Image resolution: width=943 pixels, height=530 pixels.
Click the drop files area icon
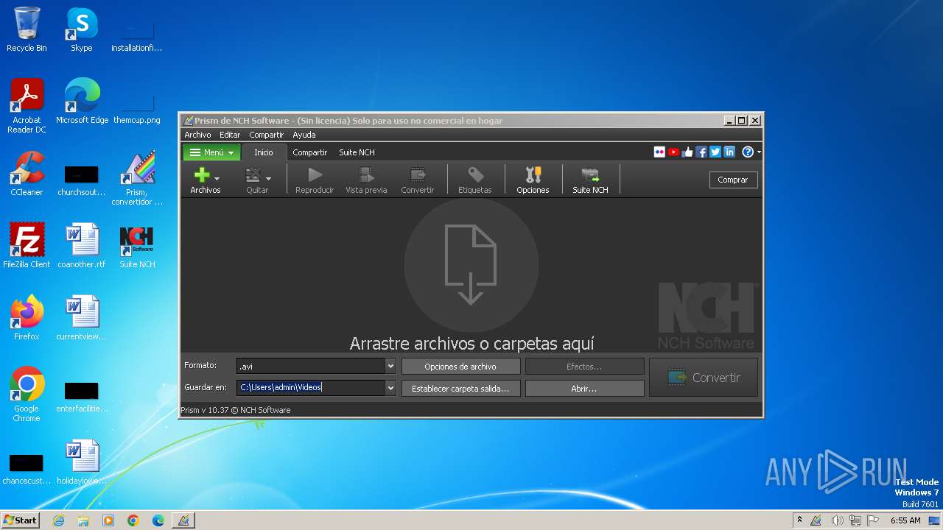[x=471, y=264]
